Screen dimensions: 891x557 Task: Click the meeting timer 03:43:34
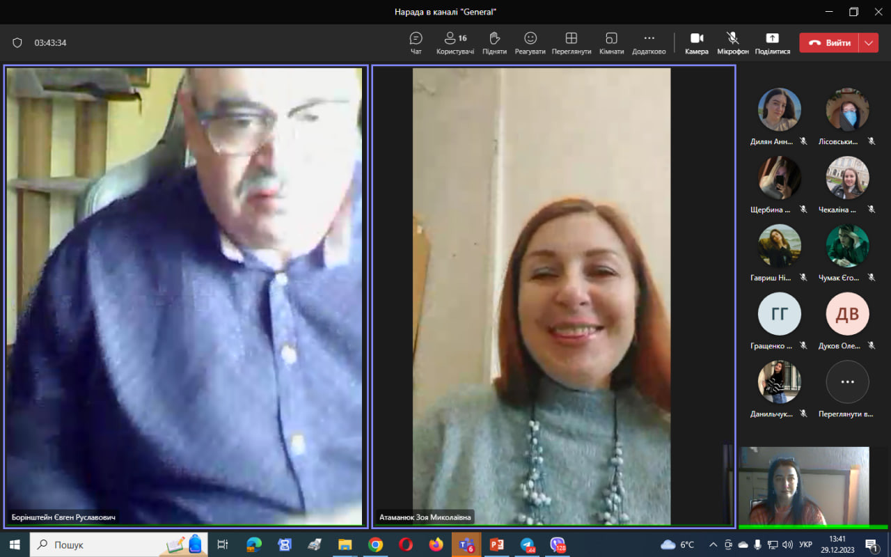tap(51, 42)
